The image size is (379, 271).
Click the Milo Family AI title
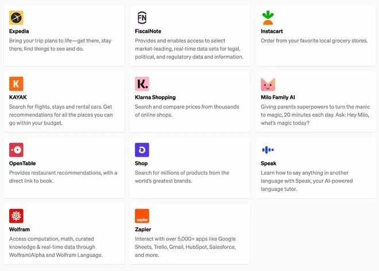[x=278, y=98]
